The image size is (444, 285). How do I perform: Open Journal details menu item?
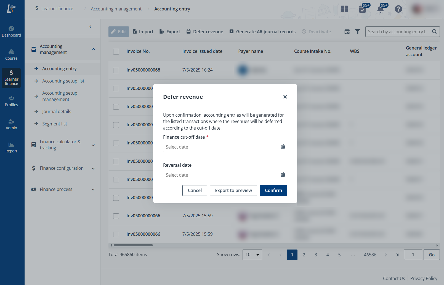(57, 111)
